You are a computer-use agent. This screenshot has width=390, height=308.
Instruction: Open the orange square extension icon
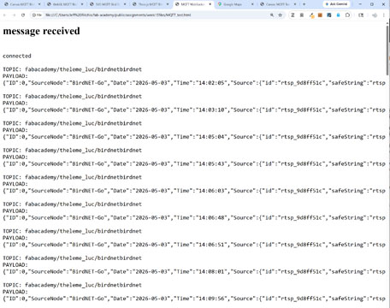[x=320, y=15]
